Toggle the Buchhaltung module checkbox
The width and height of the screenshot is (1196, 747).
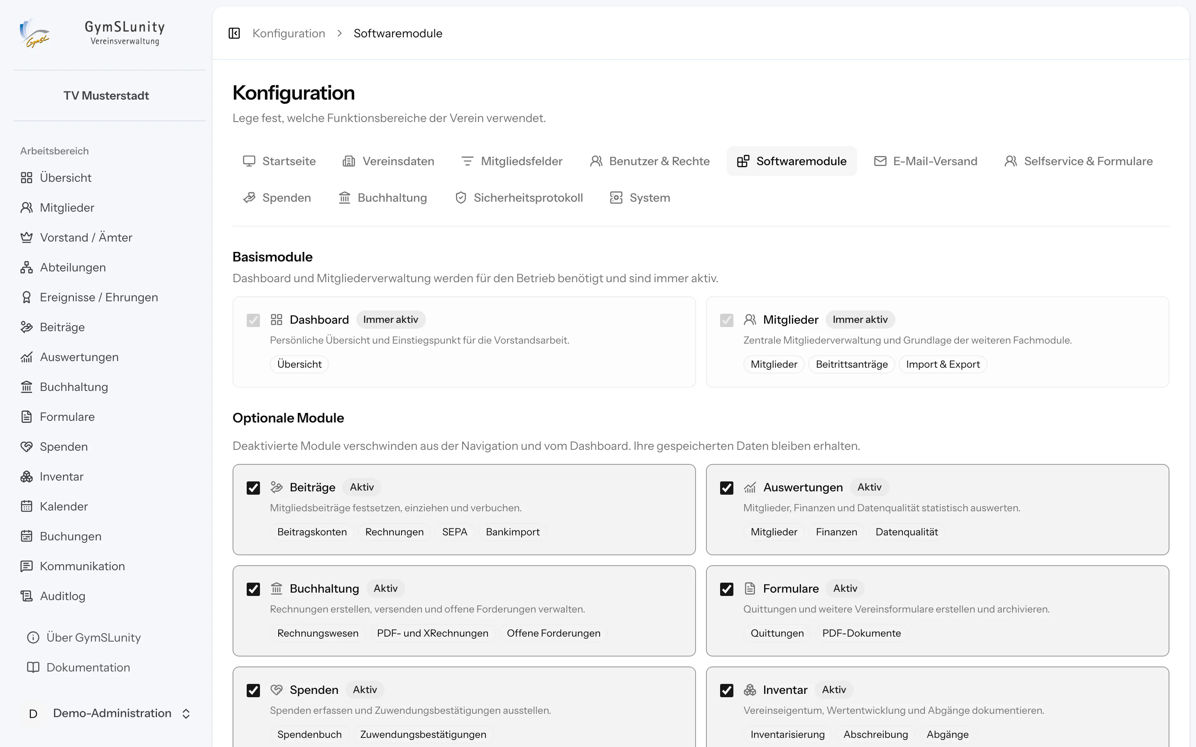[x=253, y=589]
